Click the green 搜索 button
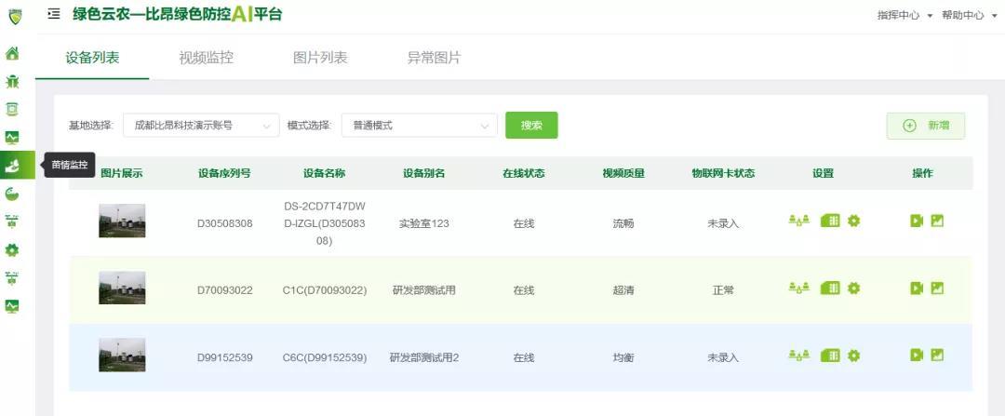Image resolution: width=1005 pixels, height=416 pixels. coord(531,126)
